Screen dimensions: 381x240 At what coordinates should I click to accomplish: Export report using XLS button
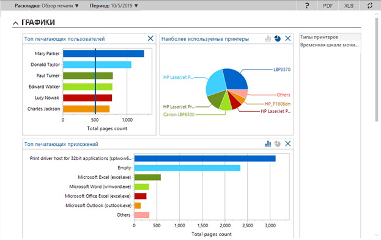[x=349, y=5]
